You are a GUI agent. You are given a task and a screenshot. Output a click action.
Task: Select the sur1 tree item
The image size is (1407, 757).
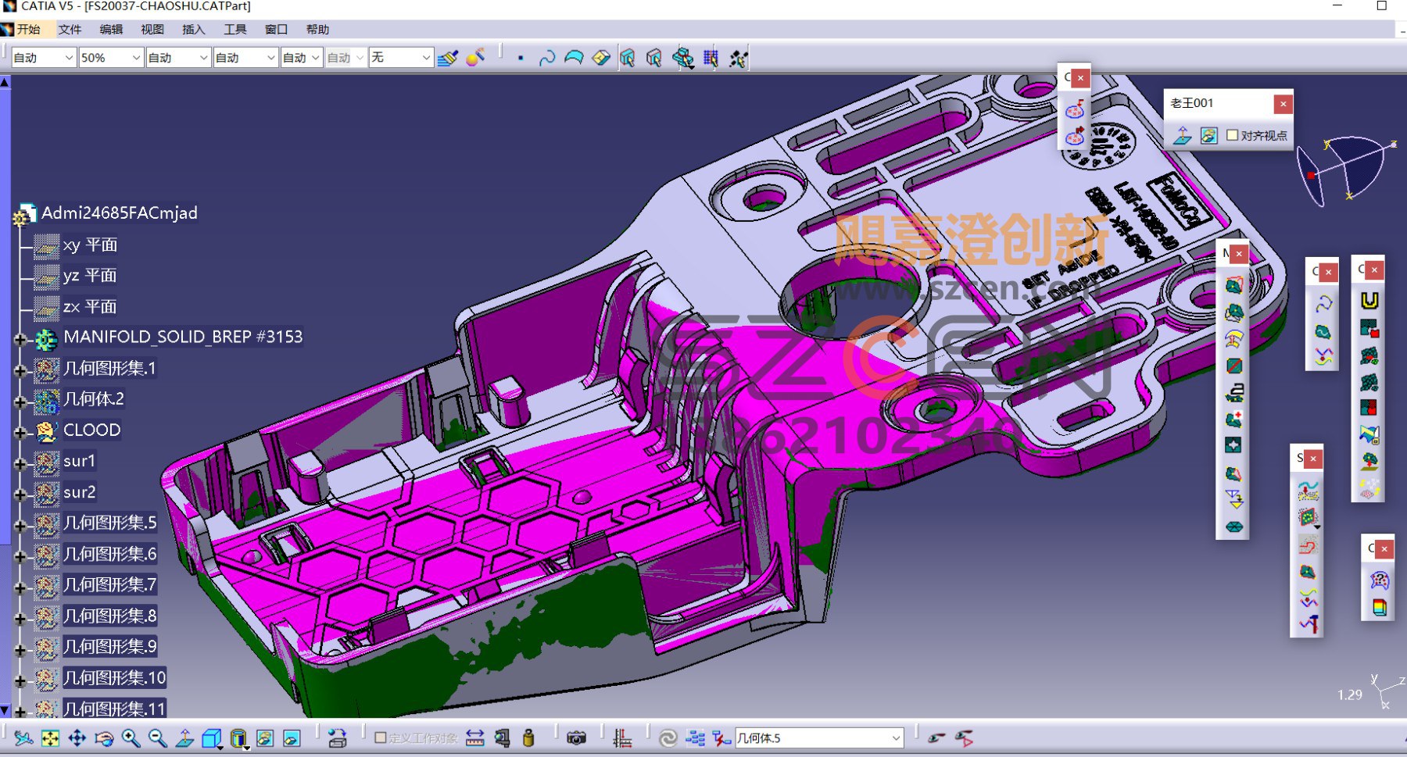point(79,461)
